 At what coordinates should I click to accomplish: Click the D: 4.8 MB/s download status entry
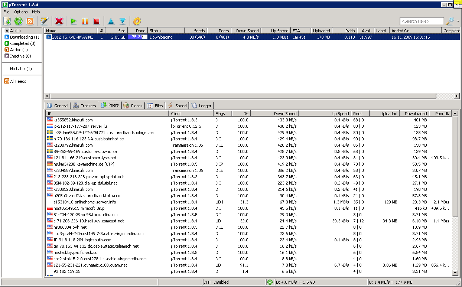coord(321,282)
